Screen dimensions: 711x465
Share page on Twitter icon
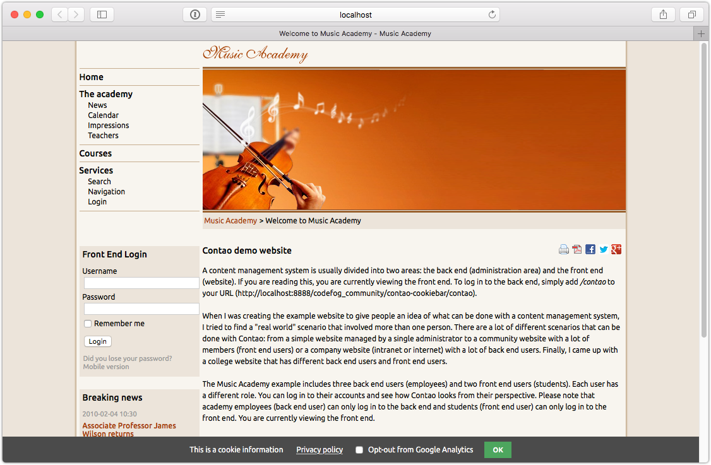(603, 249)
